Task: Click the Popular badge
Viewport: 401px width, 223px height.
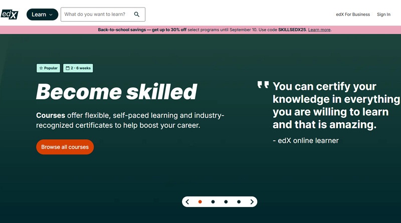Action: tap(48, 68)
